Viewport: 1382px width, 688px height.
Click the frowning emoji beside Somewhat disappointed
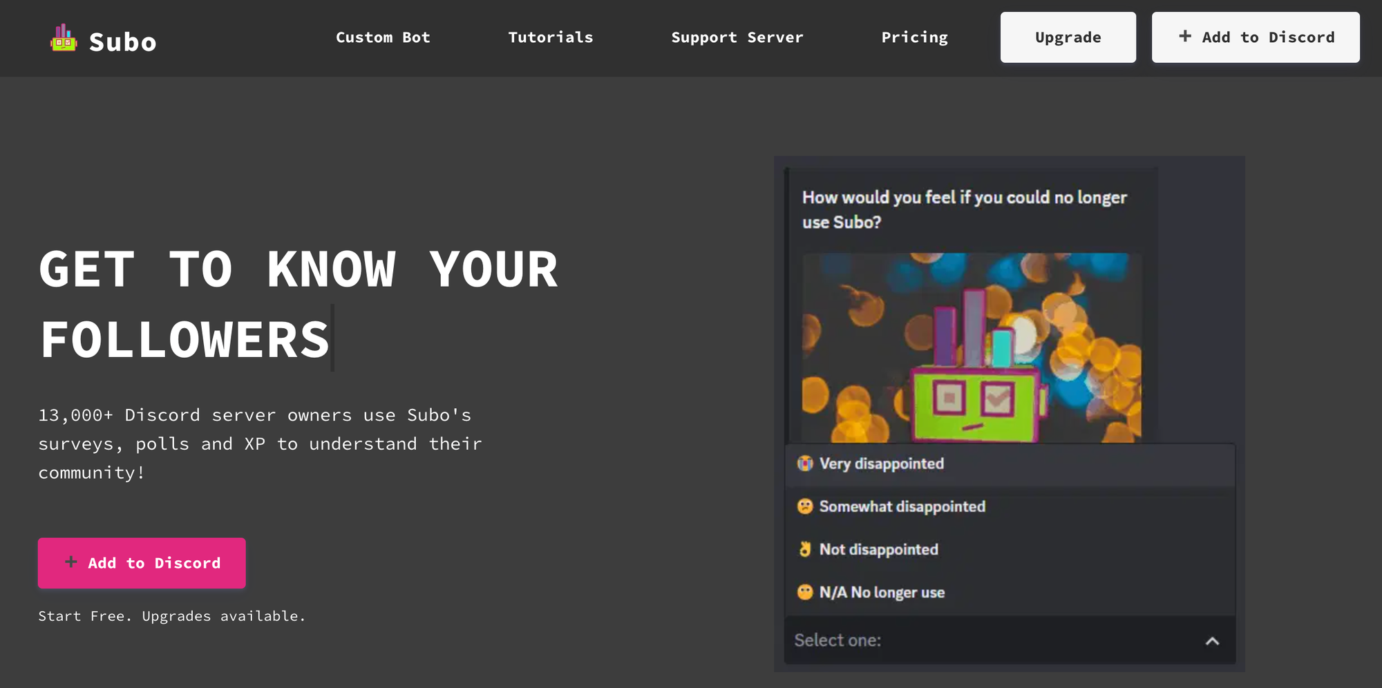805,506
